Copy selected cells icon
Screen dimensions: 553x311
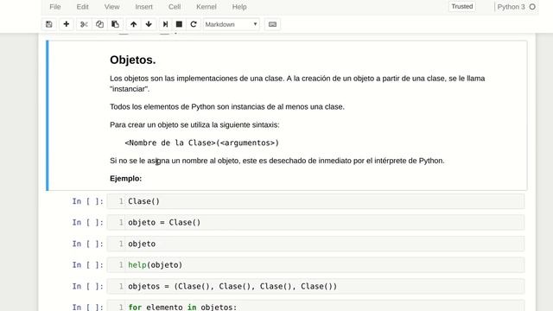(99, 24)
